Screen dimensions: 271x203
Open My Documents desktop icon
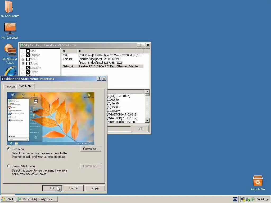[x=10, y=9]
